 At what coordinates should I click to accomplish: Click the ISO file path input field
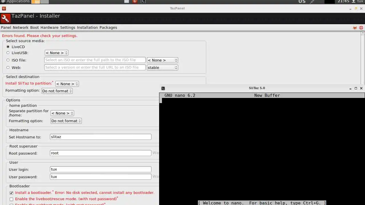click(x=95, y=60)
